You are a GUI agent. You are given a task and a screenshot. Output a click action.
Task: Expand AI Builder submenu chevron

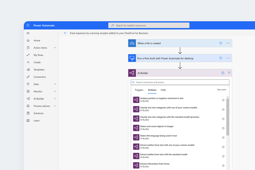(x=55, y=99)
